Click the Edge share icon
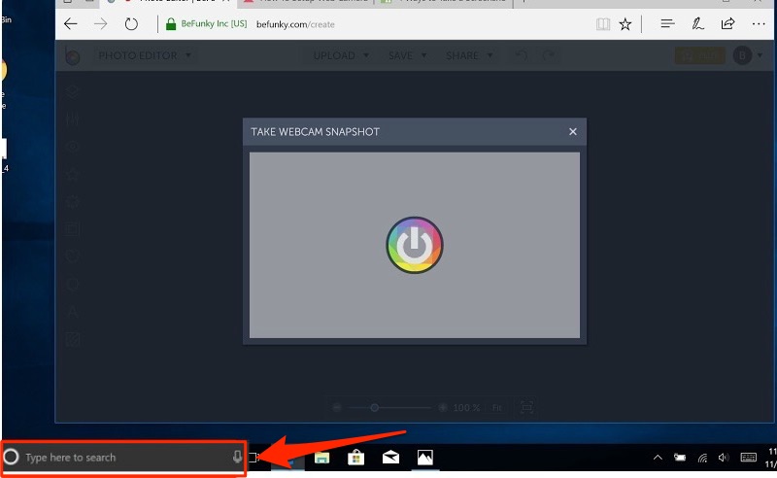 point(727,23)
